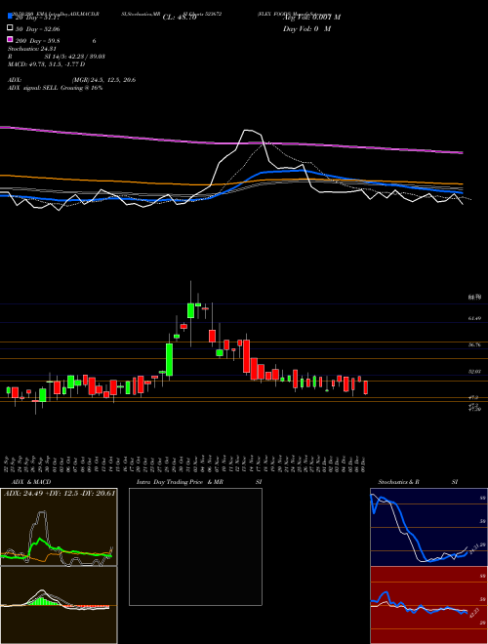Click the blue 20 Day EMA legend swatch
Image resolution: width=488 pixels, height=644 pixels.
pyautogui.click(x=10, y=17)
